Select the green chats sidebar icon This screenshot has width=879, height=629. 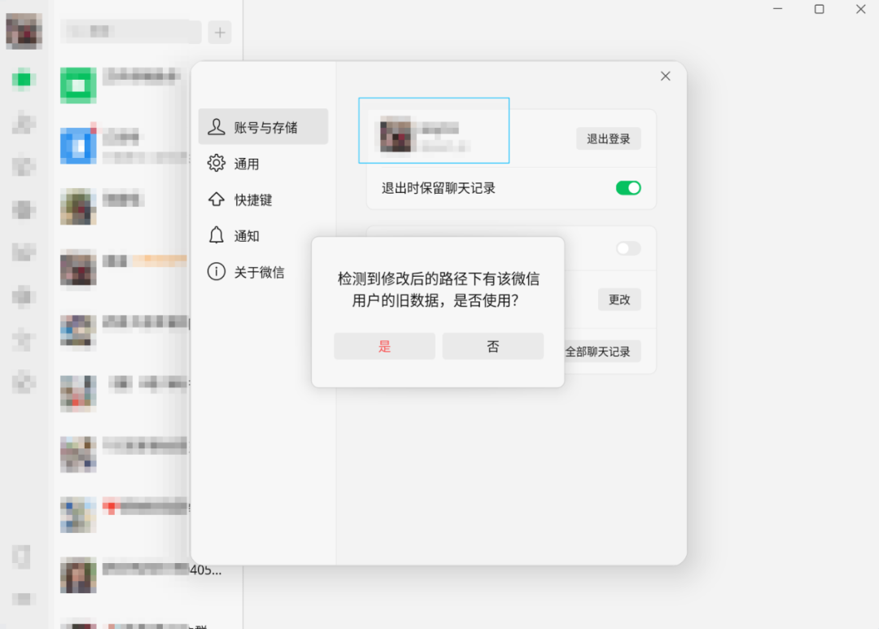[x=24, y=80]
